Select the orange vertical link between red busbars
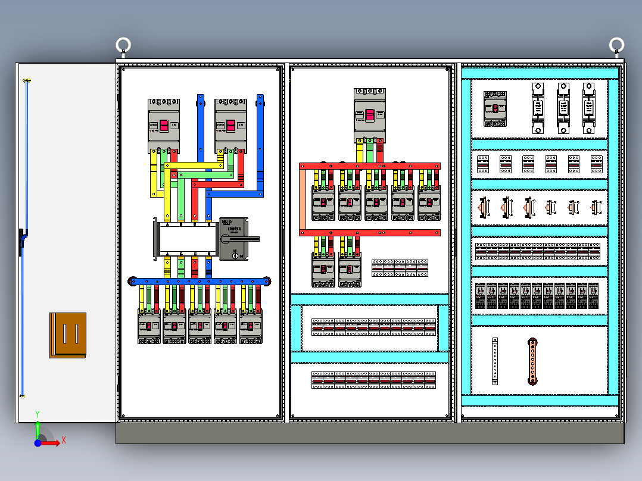The width and height of the screenshot is (642, 481). 303,199
